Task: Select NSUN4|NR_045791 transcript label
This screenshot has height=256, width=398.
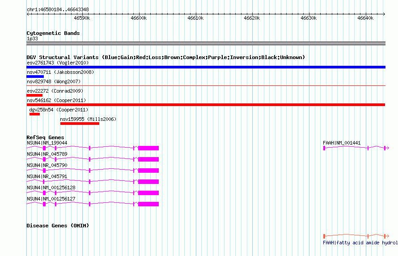Action: (x=47, y=176)
